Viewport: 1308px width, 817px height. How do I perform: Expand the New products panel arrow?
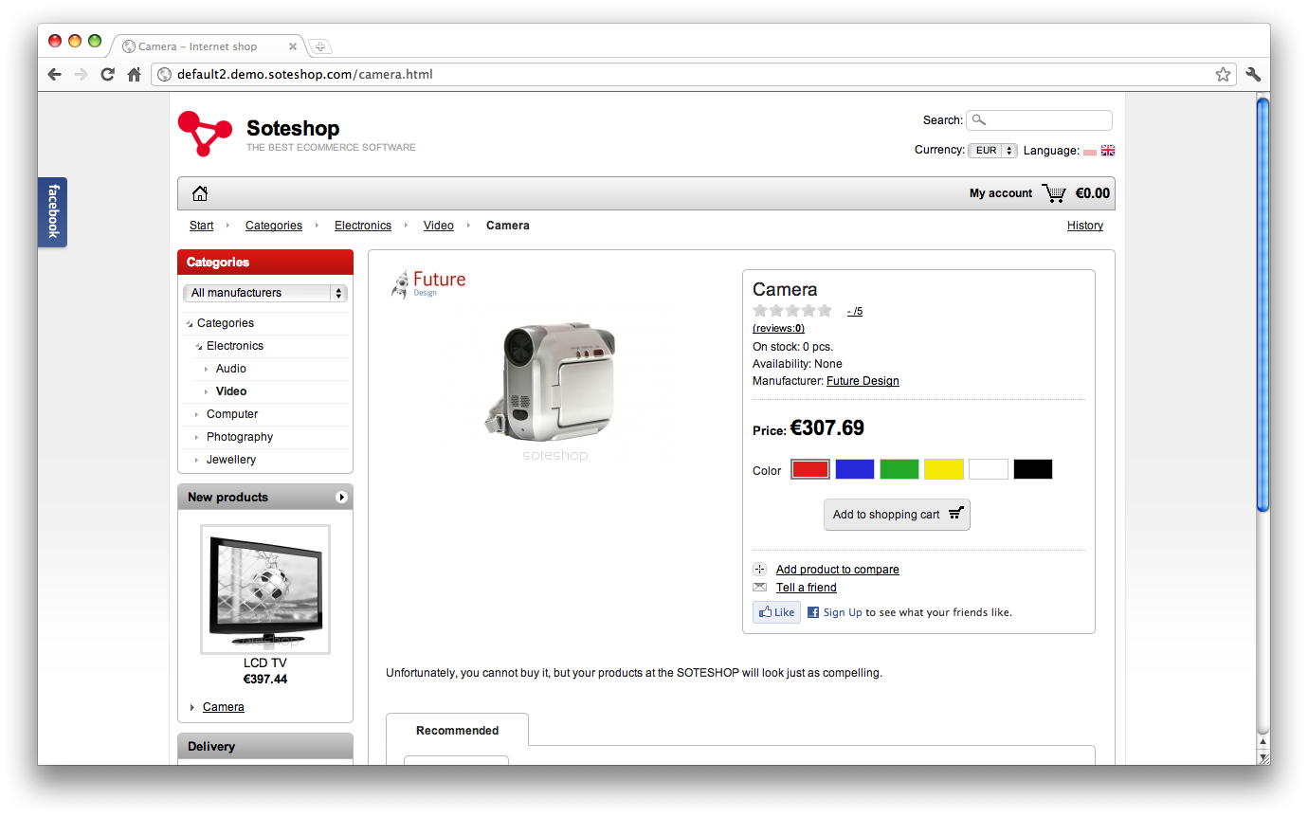point(343,496)
